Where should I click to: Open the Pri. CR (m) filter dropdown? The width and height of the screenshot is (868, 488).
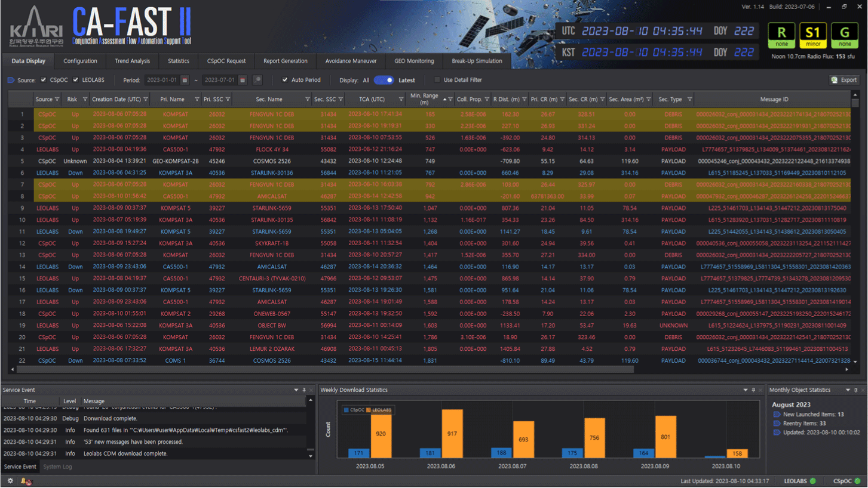562,100
